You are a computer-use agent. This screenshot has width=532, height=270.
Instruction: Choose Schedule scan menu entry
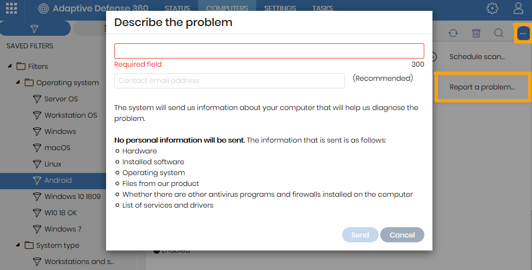pyautogui.click(x=477, y=56)
